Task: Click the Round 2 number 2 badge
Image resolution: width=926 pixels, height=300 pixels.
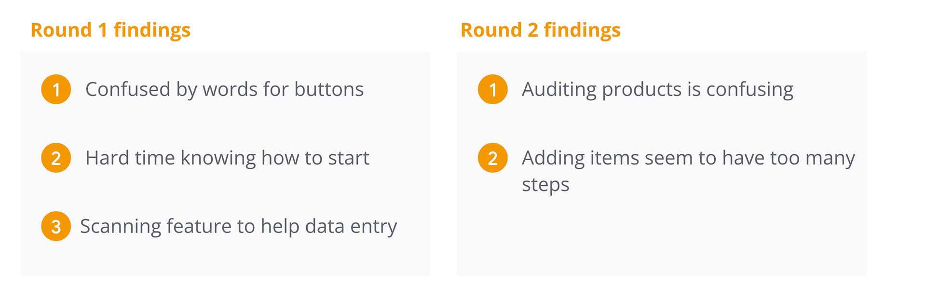Action: pos(493,158)
